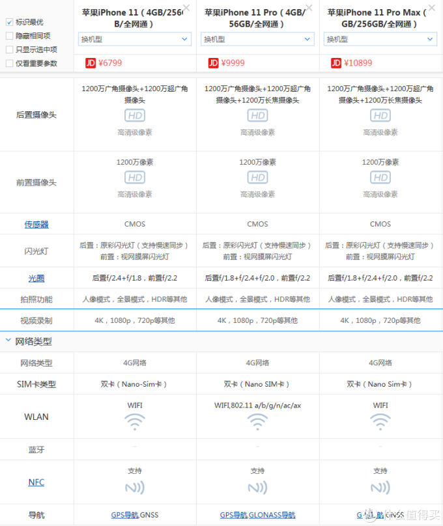Screen dimensions: 443x526
Task: Remove iPhone 11 from comparison
Action: [x=186, y=8]
